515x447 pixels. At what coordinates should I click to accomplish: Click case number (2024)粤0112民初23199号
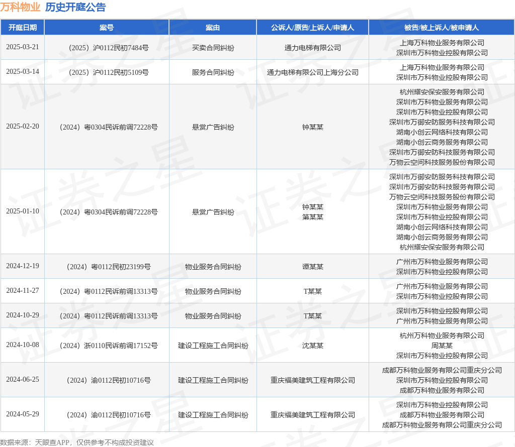109,267
